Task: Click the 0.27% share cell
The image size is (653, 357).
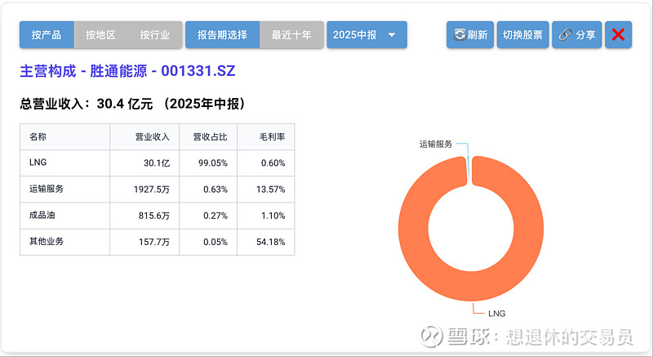Action: [208, 216]
